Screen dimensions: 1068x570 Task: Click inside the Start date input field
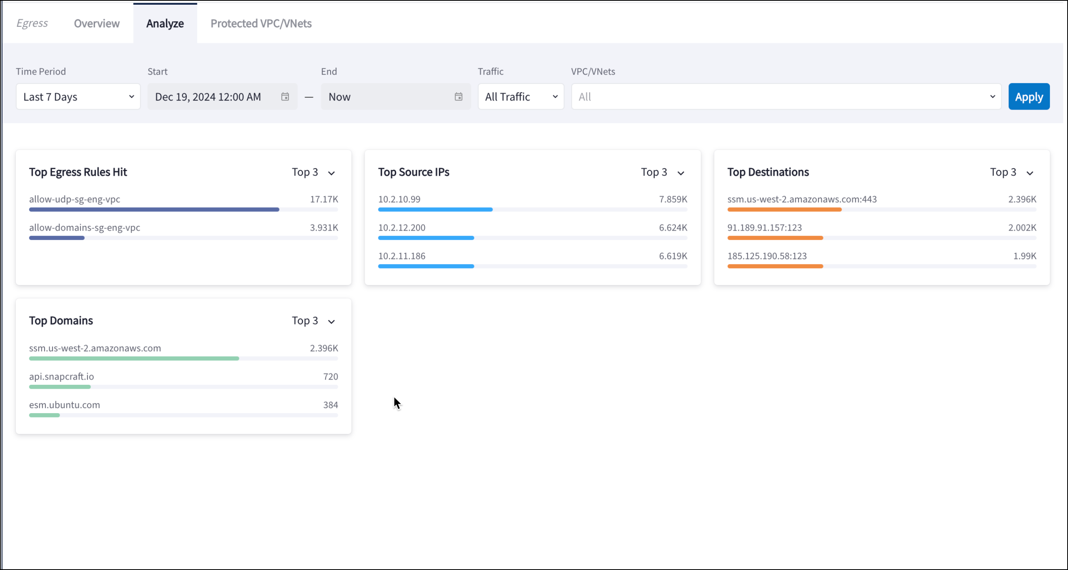click(207, 97)
